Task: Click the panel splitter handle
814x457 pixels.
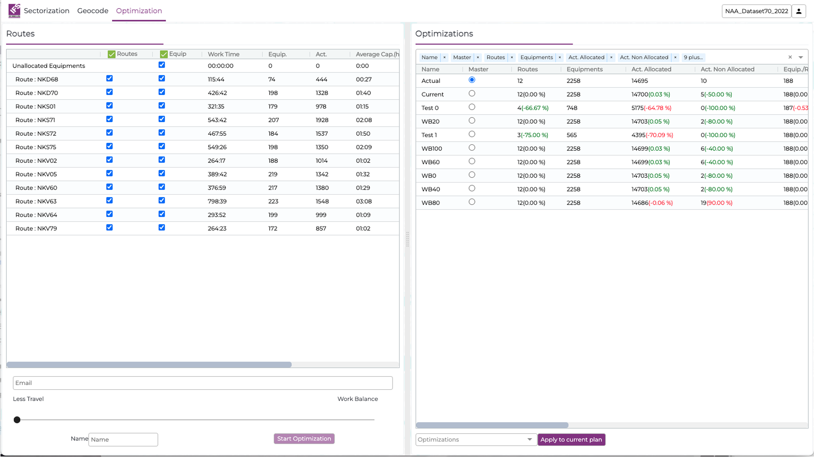Action: 407,239
